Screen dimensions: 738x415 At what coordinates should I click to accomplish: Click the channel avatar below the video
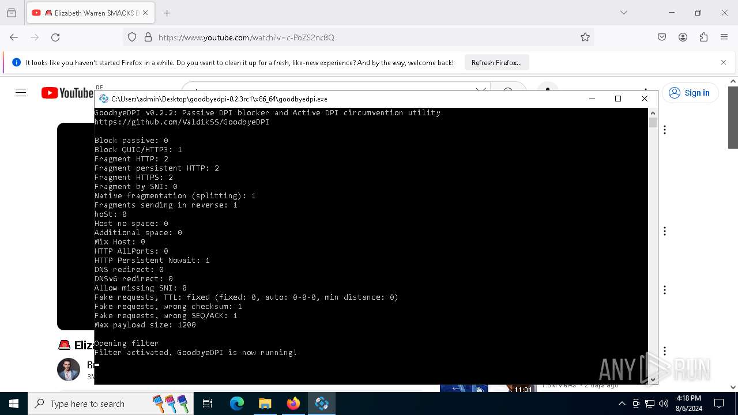pyautogui.click(x=69, y=369)
